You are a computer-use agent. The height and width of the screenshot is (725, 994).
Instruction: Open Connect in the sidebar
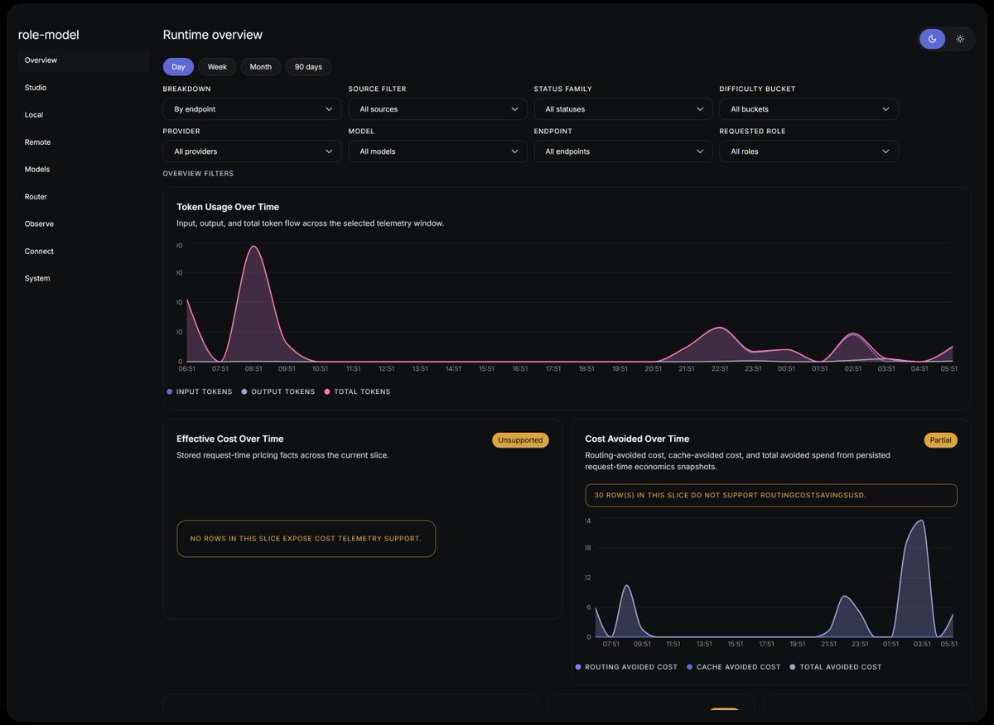pyautogui.click(x=84, y=252)
